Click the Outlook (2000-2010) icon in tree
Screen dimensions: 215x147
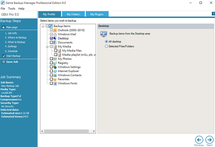[55, 30]
